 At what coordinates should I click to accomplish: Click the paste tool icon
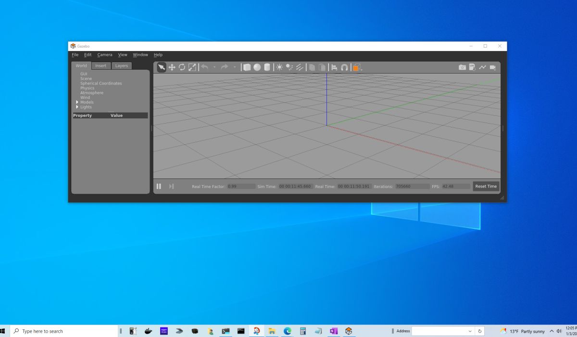(x=322, y=67)
